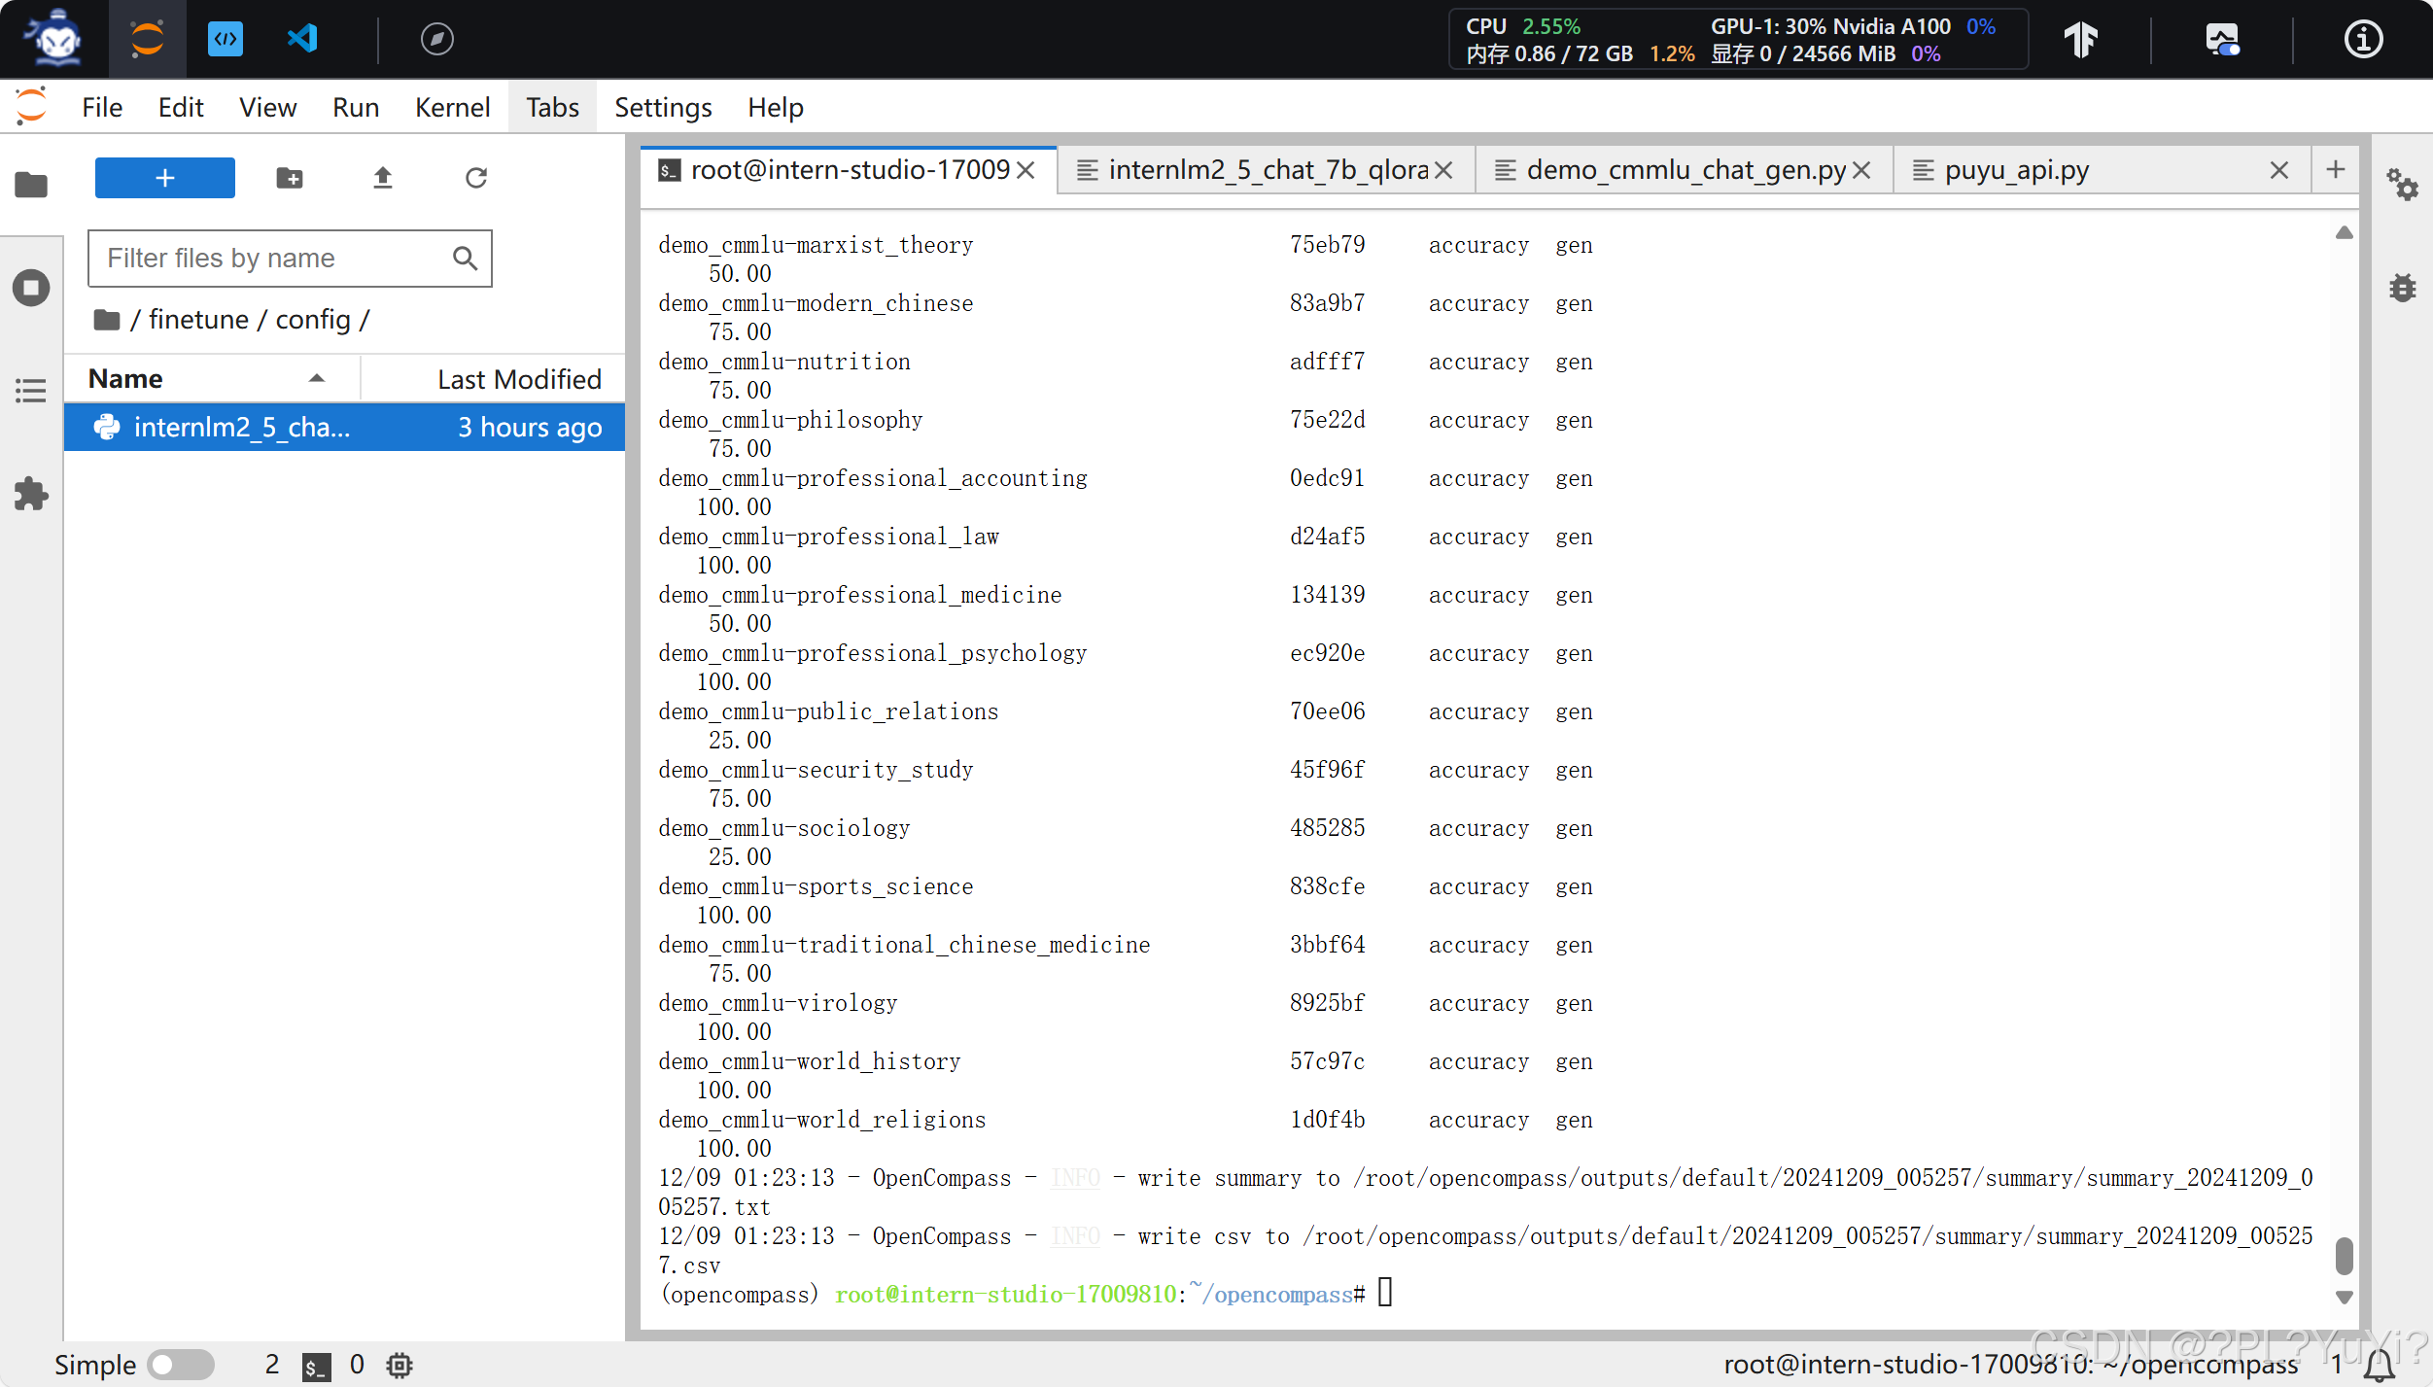
Task: Click the blue New Launcher plus button
Action: (x=164, y=178)
